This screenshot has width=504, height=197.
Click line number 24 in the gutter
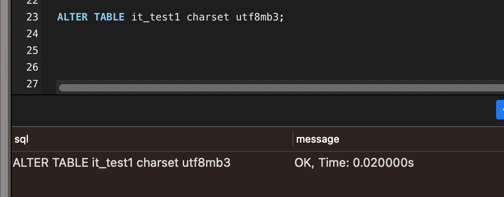point(32,34)
